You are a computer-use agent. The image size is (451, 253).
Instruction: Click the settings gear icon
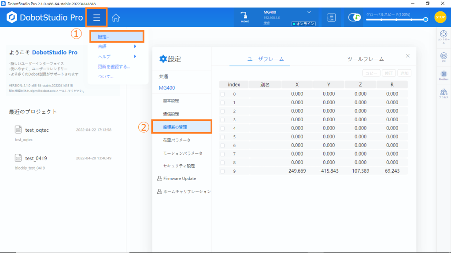(163, 59)
